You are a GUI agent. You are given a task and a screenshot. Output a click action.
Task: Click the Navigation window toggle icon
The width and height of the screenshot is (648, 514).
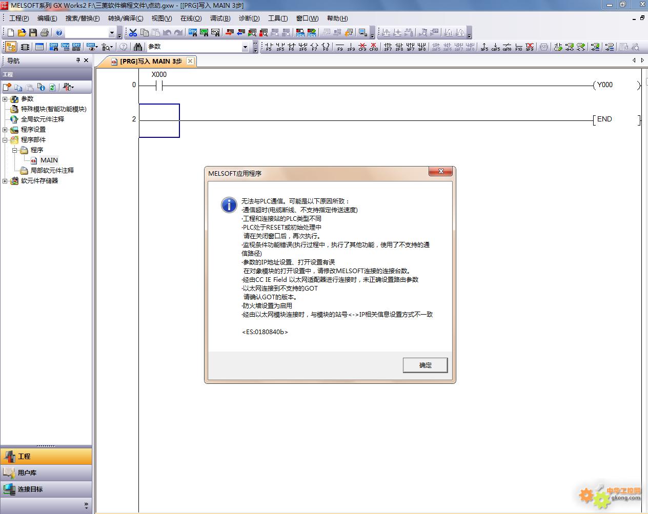point(11,47)
